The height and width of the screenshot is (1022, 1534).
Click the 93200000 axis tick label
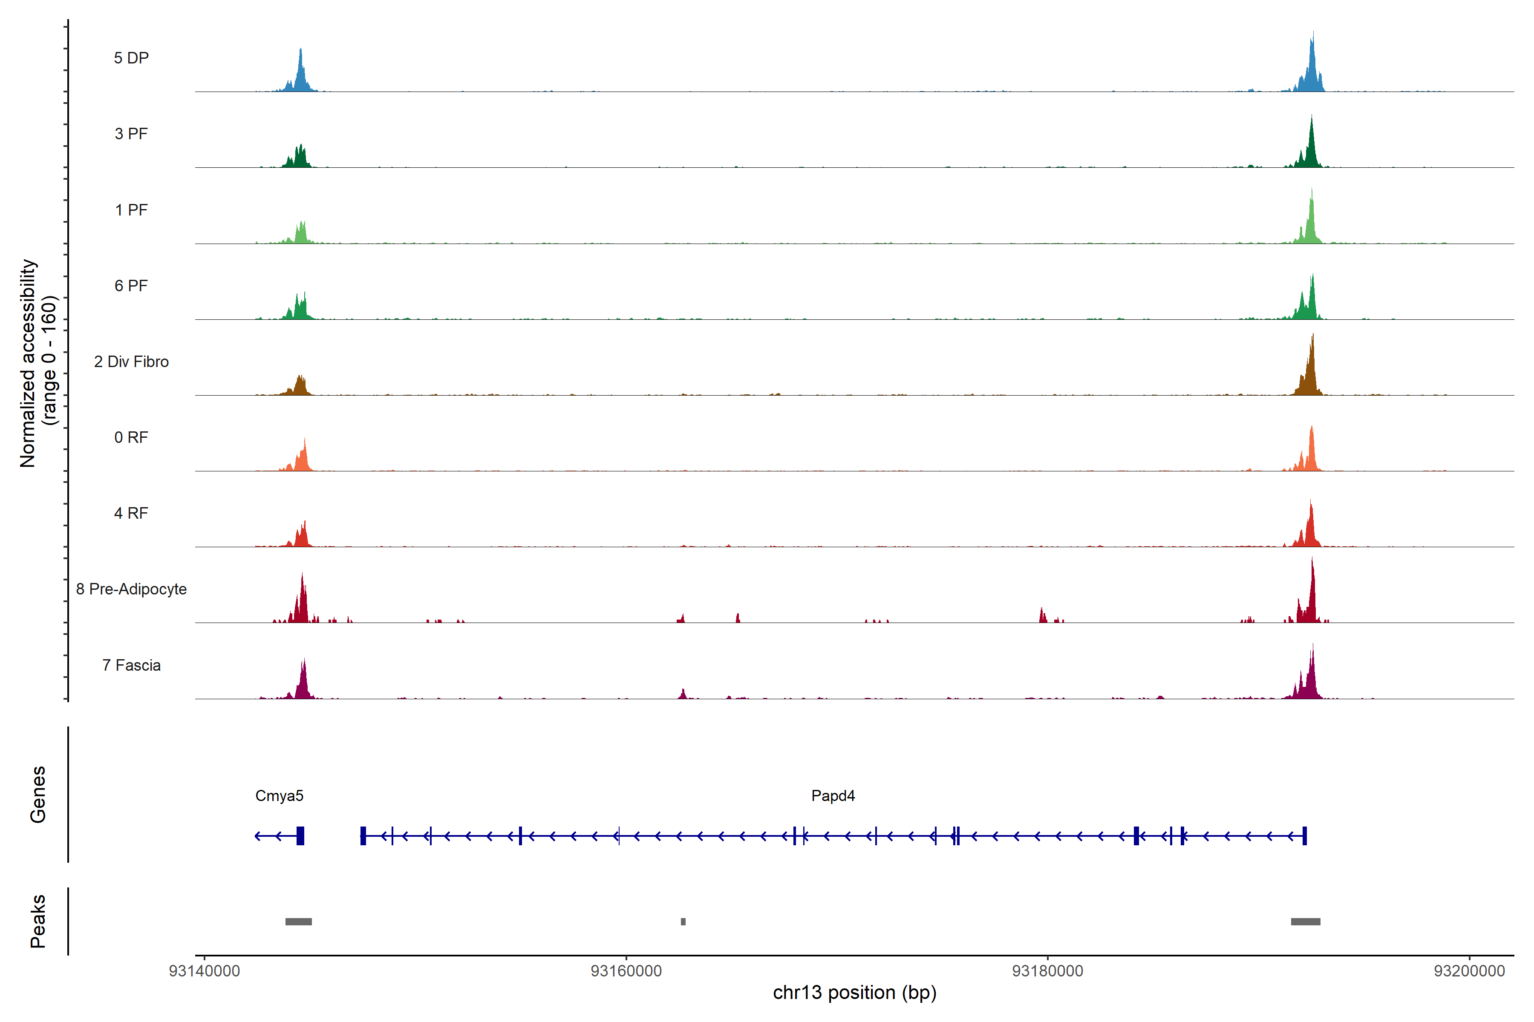pyautogui.click(x=1469, y=970)
